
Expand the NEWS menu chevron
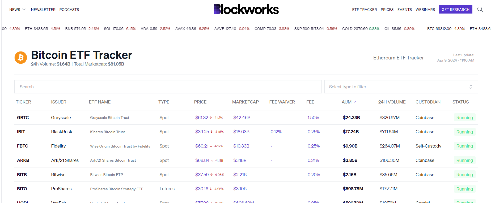click(x=24, y=10)
